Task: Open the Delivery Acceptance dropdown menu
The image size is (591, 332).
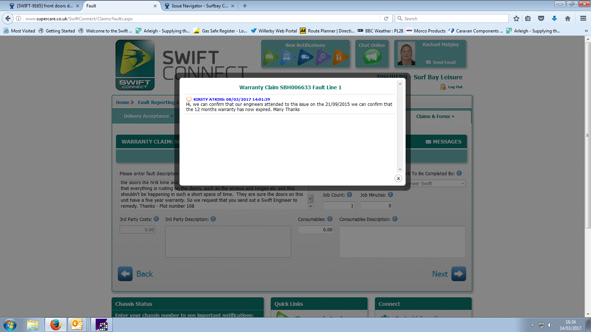Action: (148, 116)
